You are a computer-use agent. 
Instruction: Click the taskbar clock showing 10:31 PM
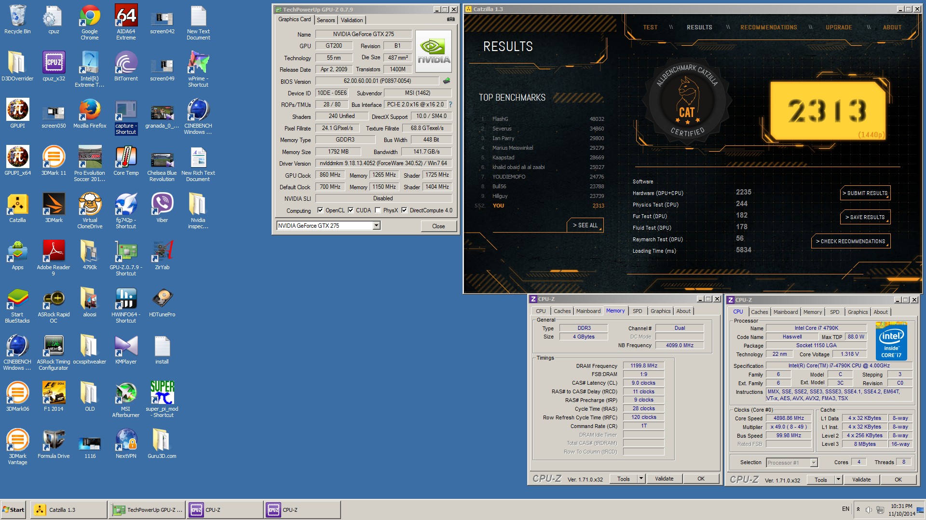click(901, 510)
